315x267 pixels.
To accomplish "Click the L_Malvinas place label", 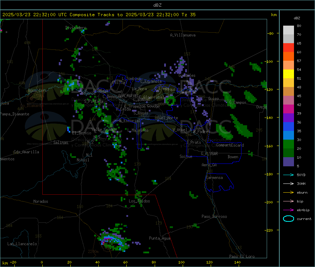I will click(x=138, y=130).
